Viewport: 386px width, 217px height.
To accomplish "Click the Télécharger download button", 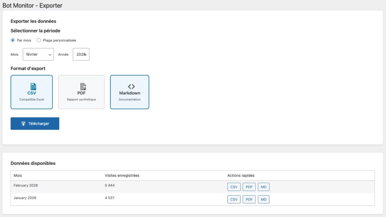I will [x=35, y=124].
